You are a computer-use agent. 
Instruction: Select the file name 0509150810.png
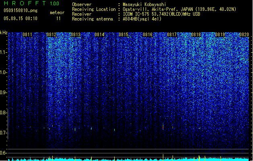tap(21, 10)
